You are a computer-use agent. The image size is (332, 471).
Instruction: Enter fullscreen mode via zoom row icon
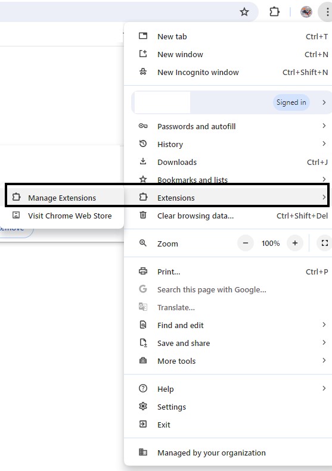point(324,243)
